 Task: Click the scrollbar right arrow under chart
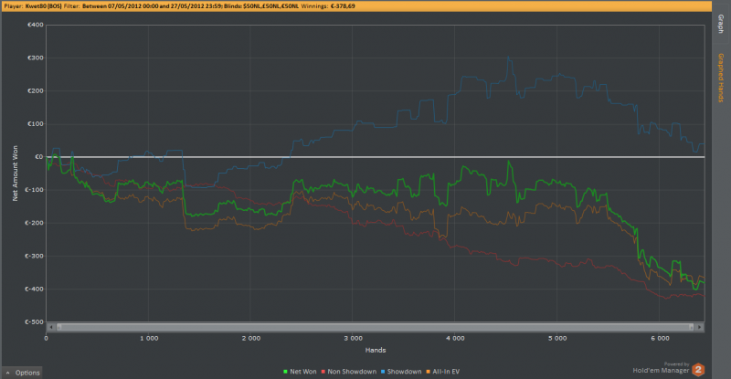point(699,327)
